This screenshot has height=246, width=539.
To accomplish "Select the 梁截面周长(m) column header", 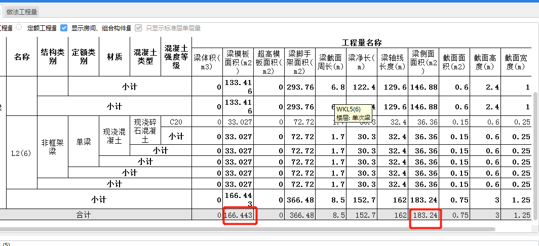I will (331, 62).
